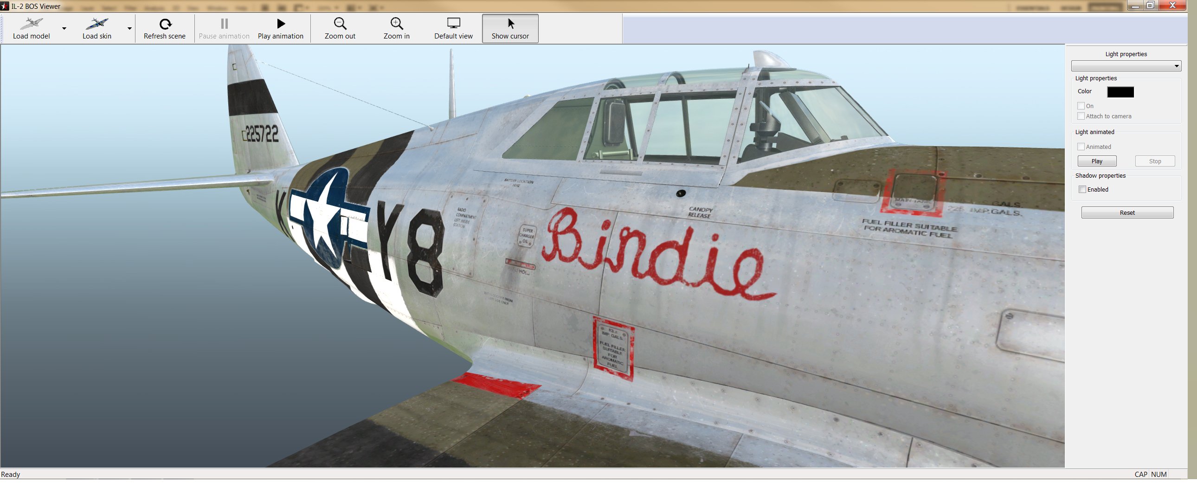Click the Load model airplane icon
1197x501 pixels.
(x=31, y=23)
